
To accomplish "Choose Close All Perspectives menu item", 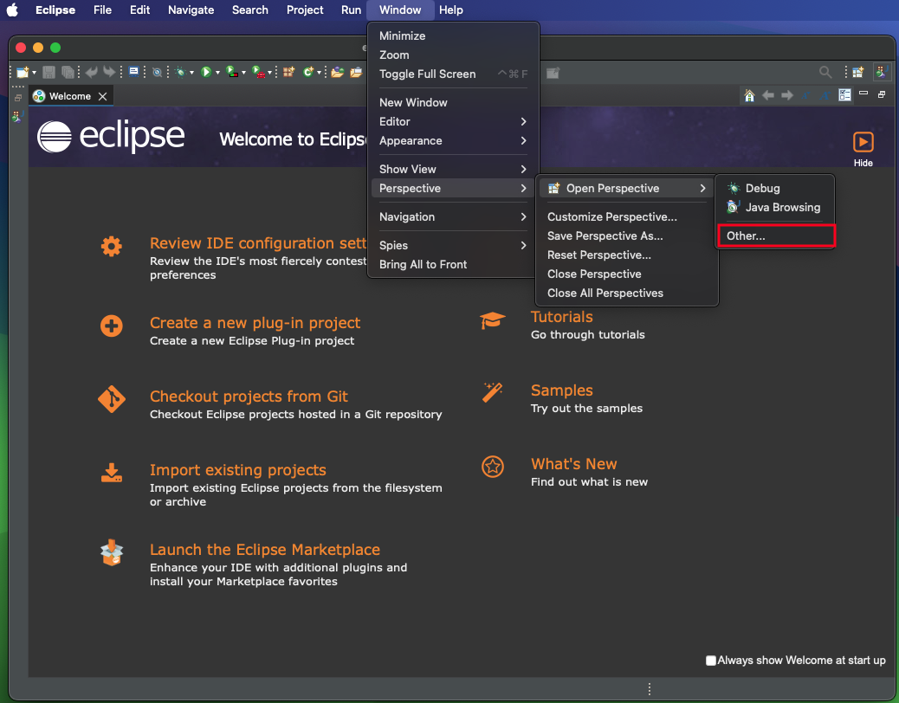I will coord(626,293).
